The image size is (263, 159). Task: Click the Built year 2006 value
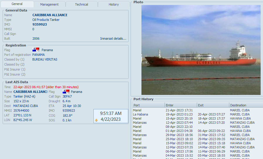pyautogui.click(x=36, y=39)
